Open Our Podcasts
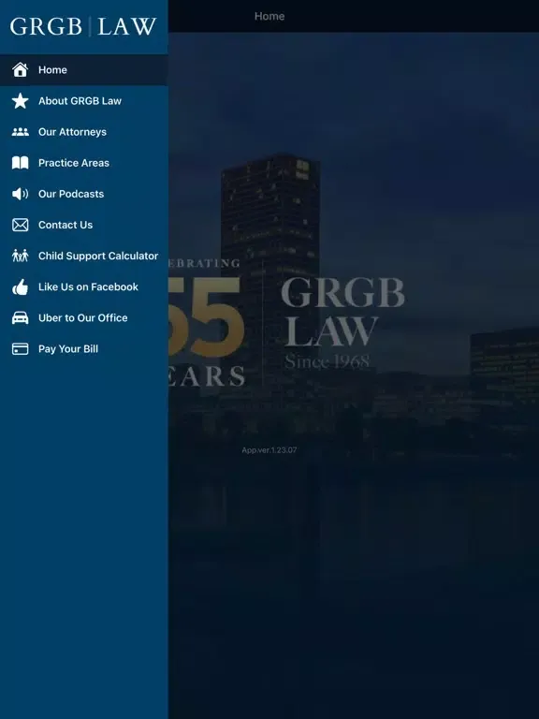This screenshot has width=539, height=719. point(84,194)
